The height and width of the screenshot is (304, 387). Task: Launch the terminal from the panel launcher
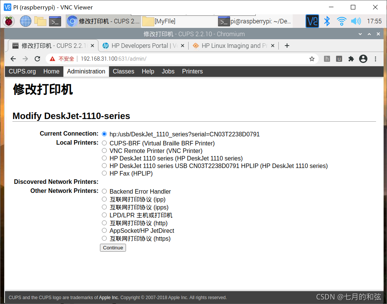55,21
